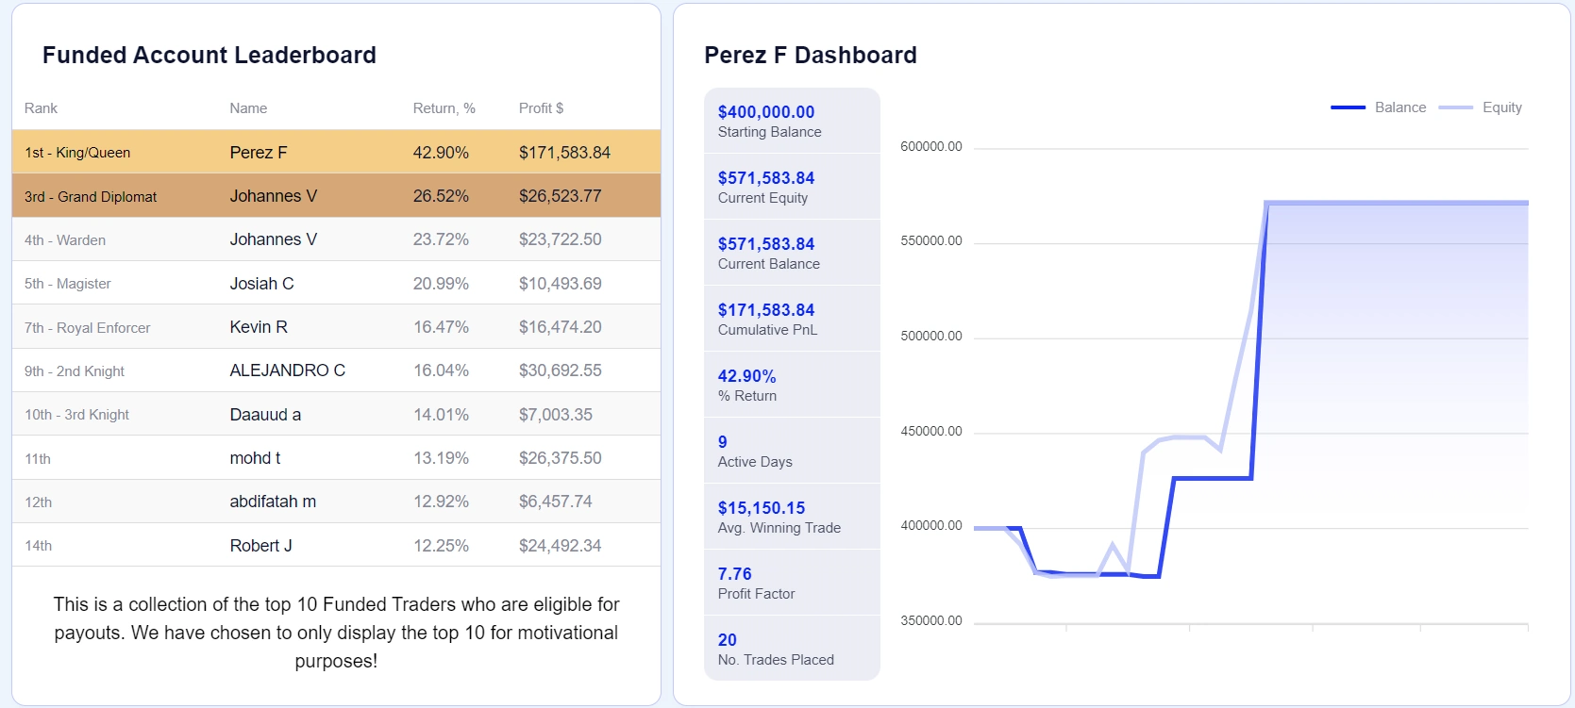Image resolution: width=1575 pixels, height=708 pixels.
Task: Select the 9 Active Days card
Action: pyautogui.click(x=792, y=451)
